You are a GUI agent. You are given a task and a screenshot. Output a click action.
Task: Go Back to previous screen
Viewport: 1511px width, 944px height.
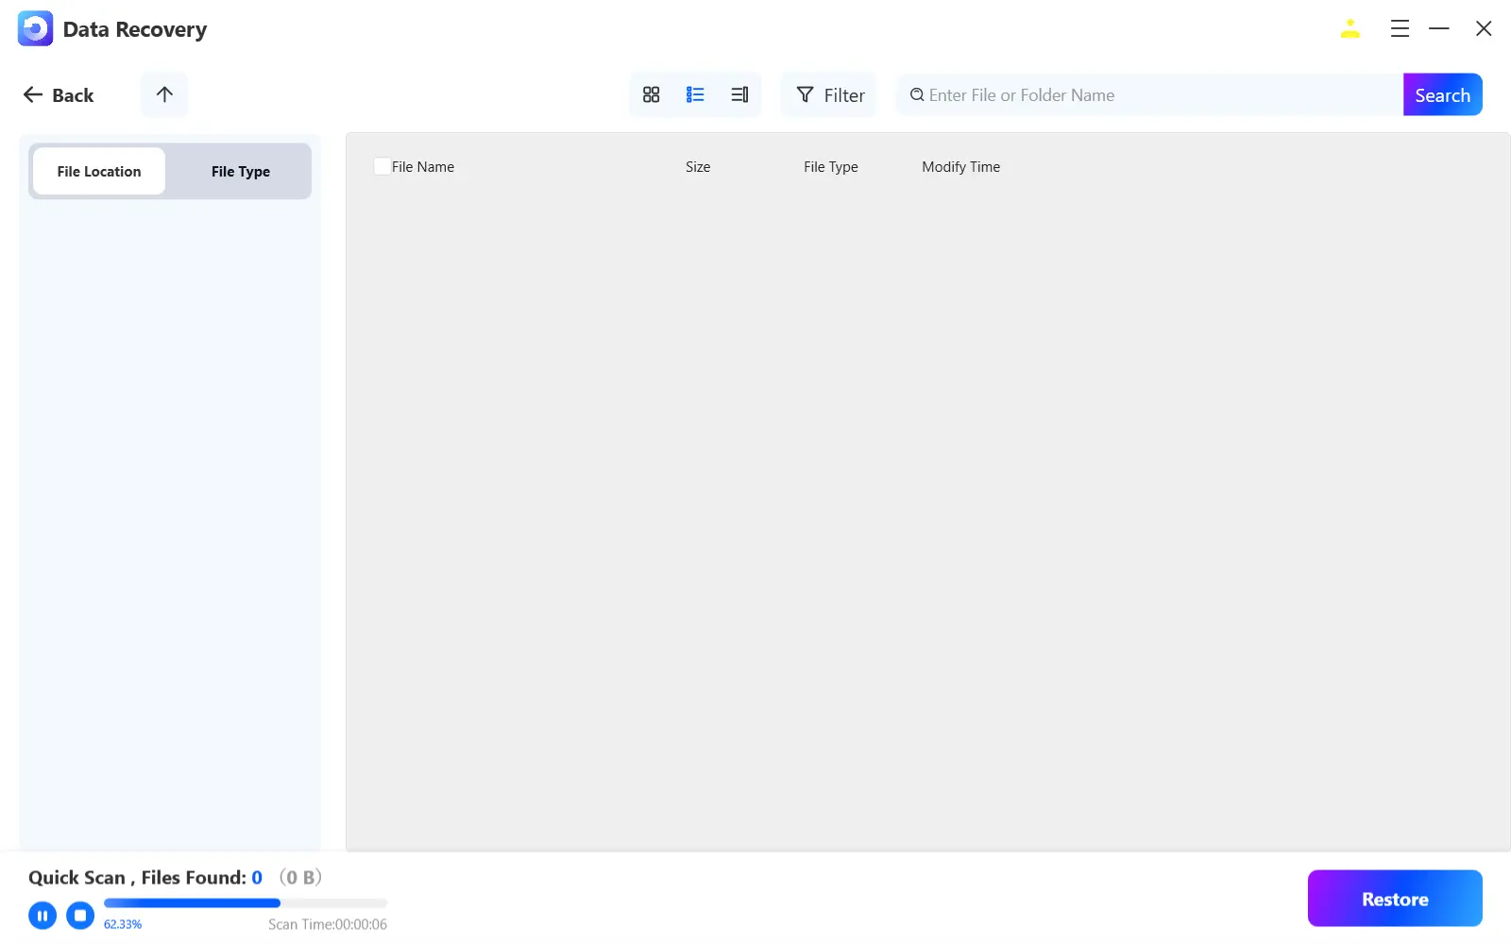click(x=59, y=95)
